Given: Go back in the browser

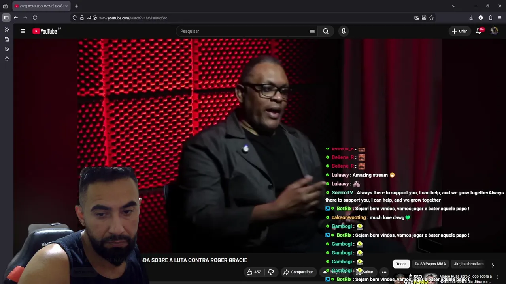Looking at the screenshot, I should (x=16, y=18).
